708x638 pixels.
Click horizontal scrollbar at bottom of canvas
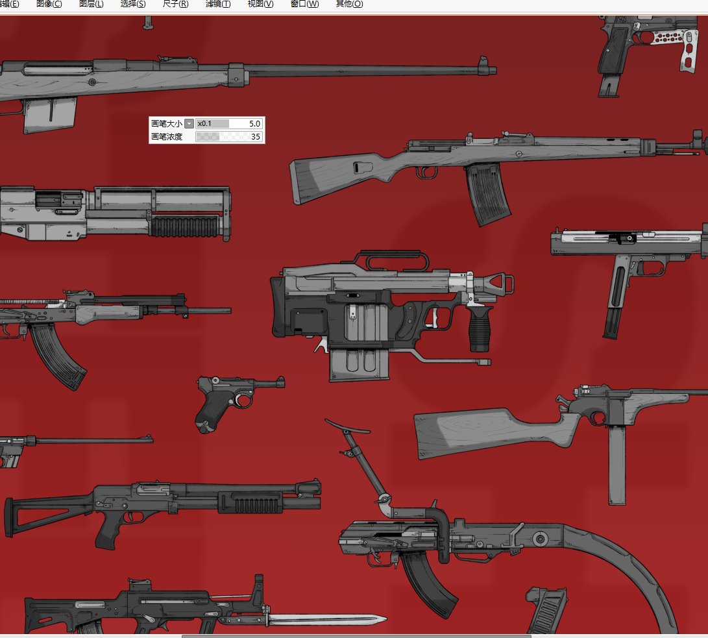(x=356, y=636)
